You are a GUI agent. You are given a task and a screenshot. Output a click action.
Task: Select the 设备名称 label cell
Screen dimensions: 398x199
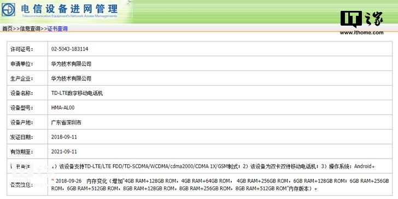[x=27, y=93]
